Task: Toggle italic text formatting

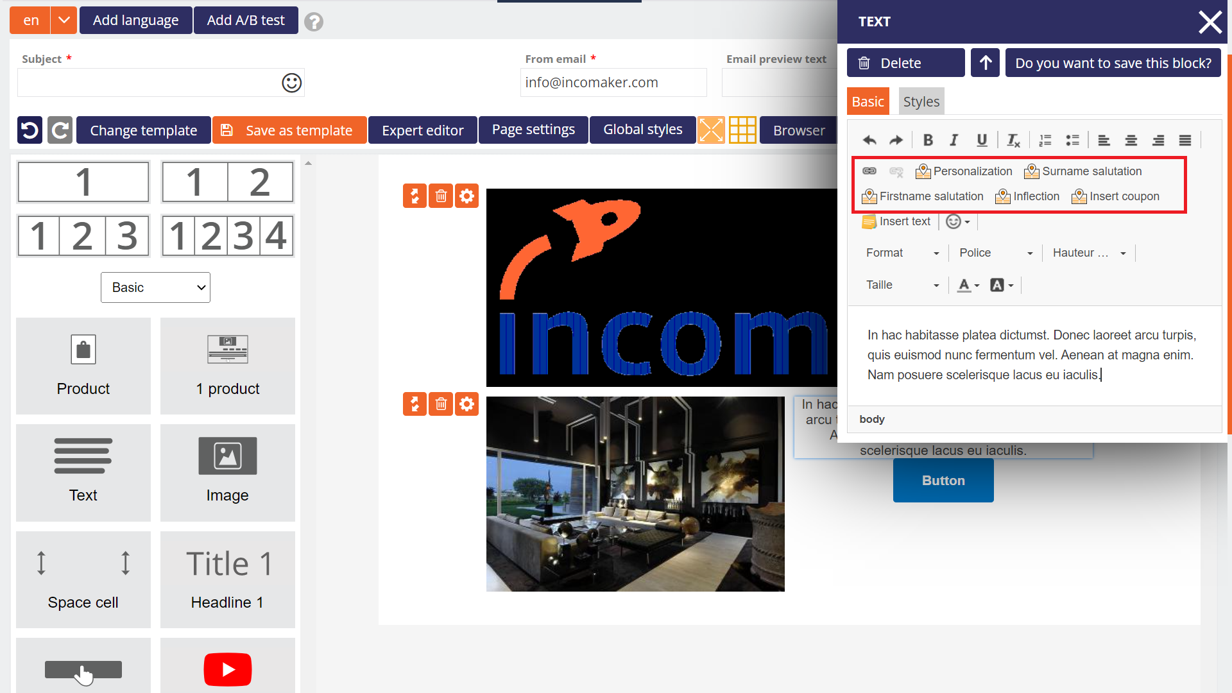Action: [953, 140]
